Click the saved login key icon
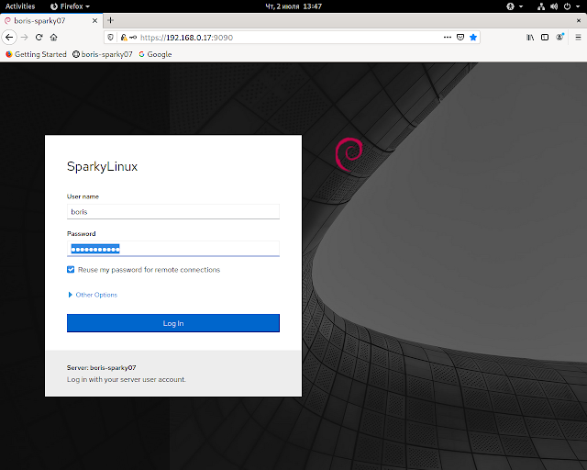The height and width of the screenshot is (470, 587). click(133, 37)
